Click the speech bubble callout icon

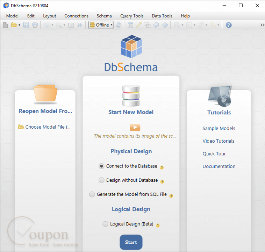click(156, 25)
